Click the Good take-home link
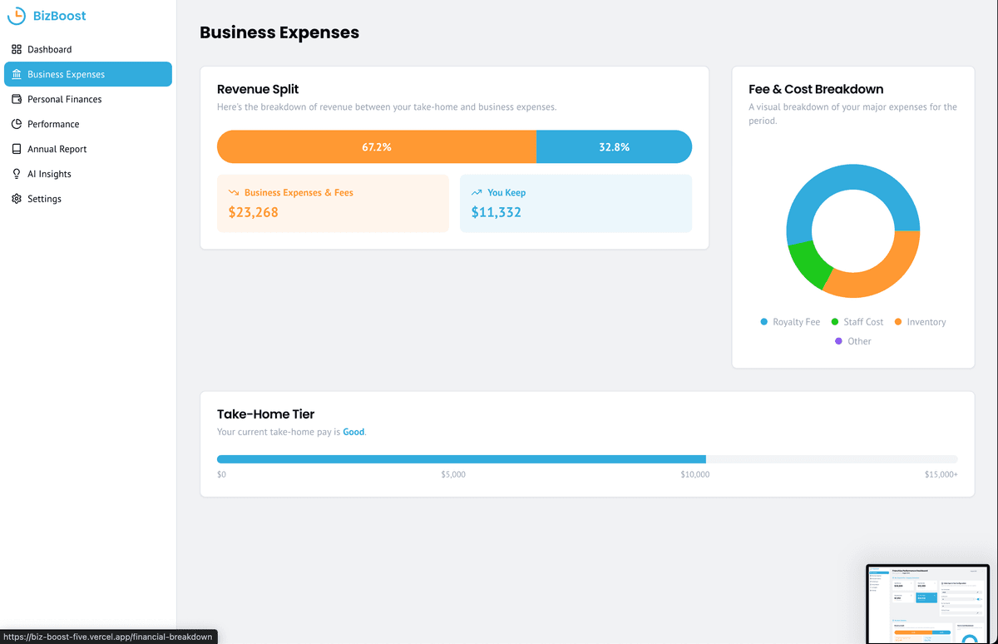This screenshot has width=998, height=644. pyautogui.click(x=353, y=432)
